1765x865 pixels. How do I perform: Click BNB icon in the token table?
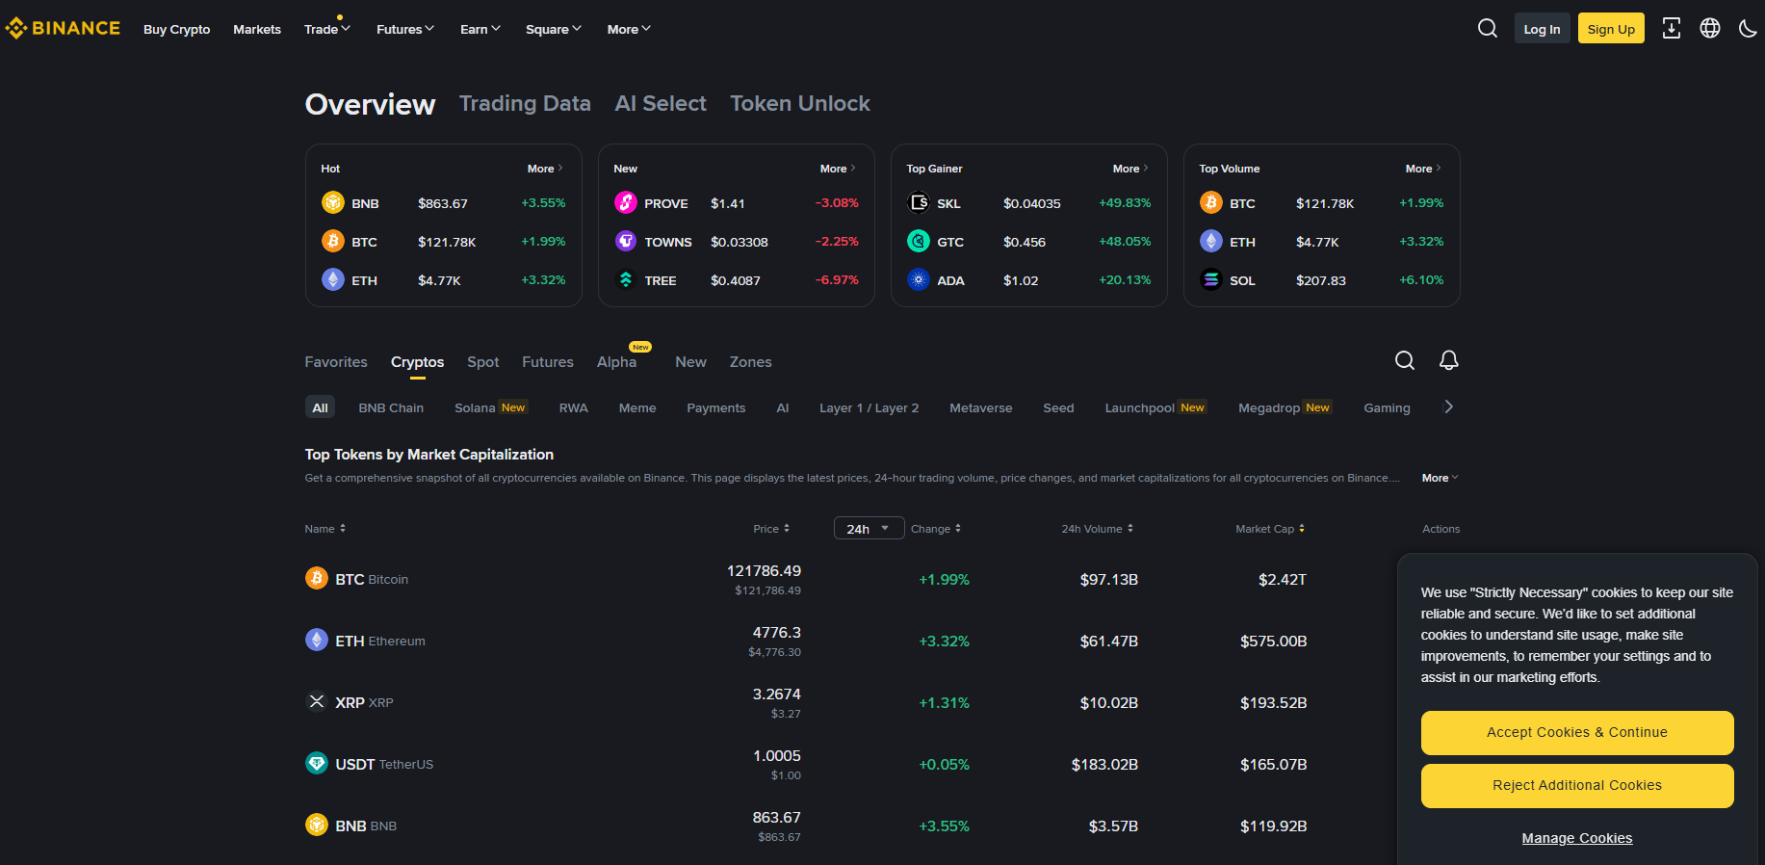click(x=317, y=825)
